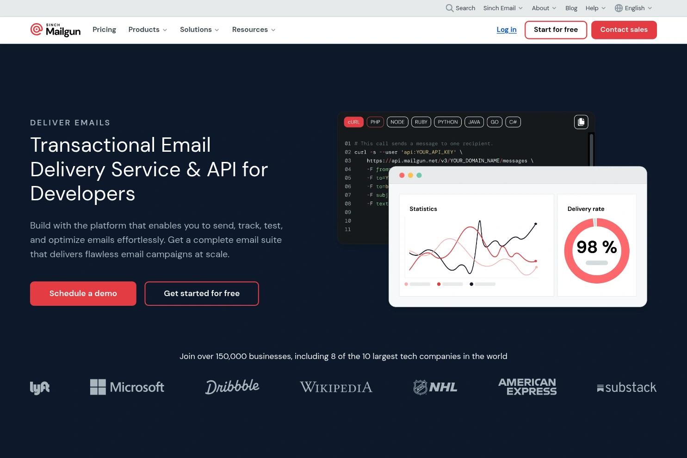
Task: Switch to the JAVA code tab
Action: tap(474, 122)
